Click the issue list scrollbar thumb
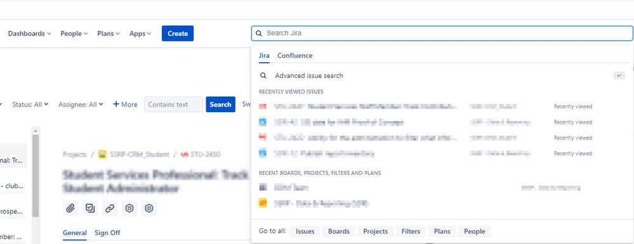 pyautogui.click(x=36, y=176)
